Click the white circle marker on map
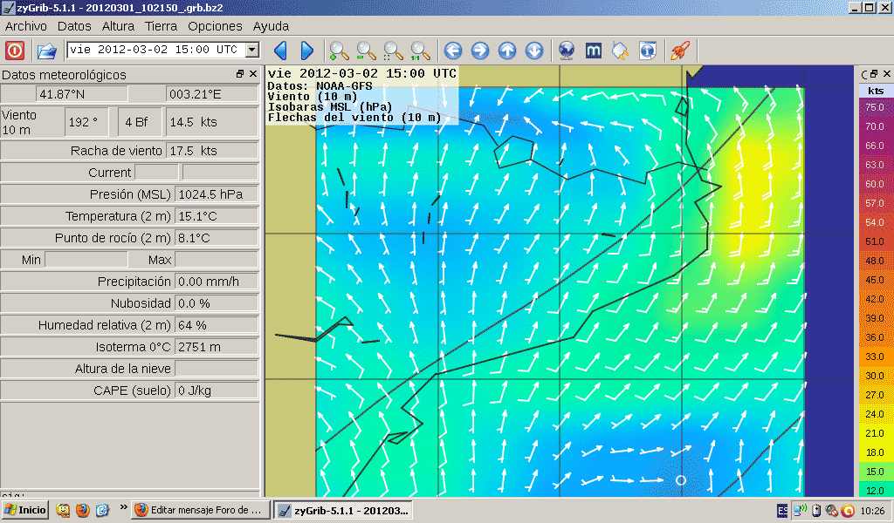 pyautogui.click(x=681, y=480)
